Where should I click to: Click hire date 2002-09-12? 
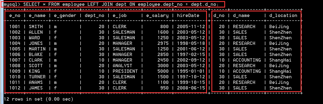coord(191,60)
